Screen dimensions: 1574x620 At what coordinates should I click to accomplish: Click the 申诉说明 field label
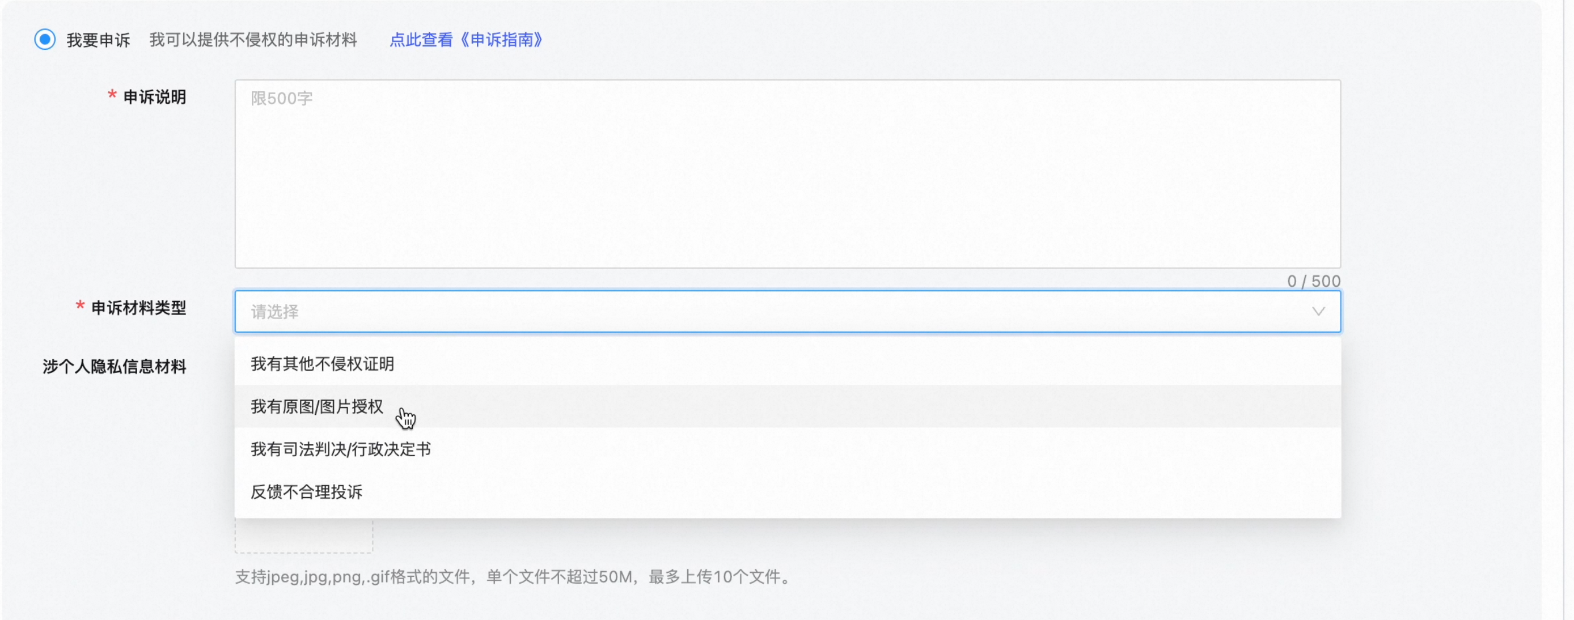point(155,97)
